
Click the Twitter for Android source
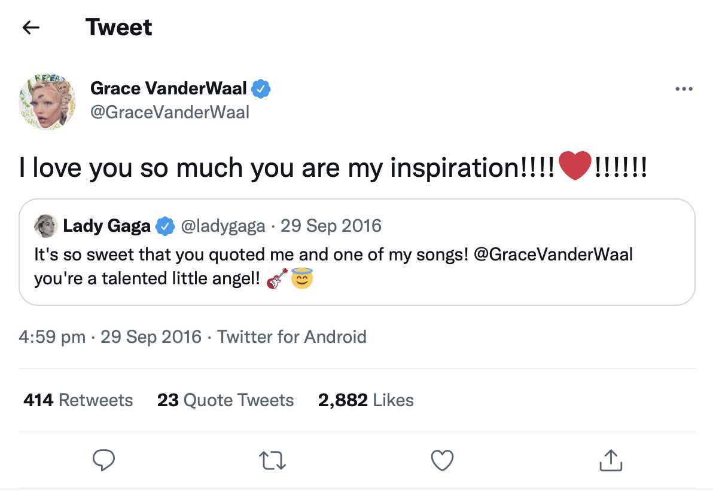tap(291, 337)
